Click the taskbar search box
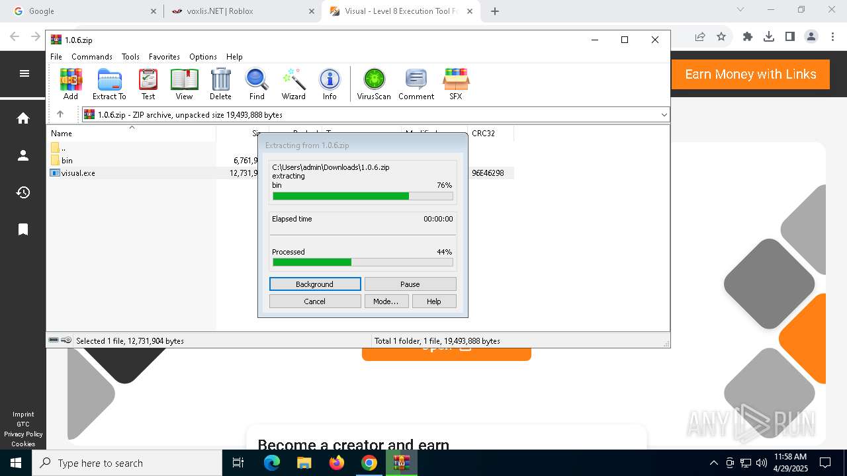Image resolution: width=847 pixels, height=476 pixels. click(x=127, y=463)
